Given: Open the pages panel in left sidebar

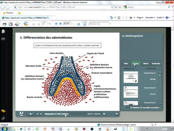Looking at the screenshot, I should point(3,31).
